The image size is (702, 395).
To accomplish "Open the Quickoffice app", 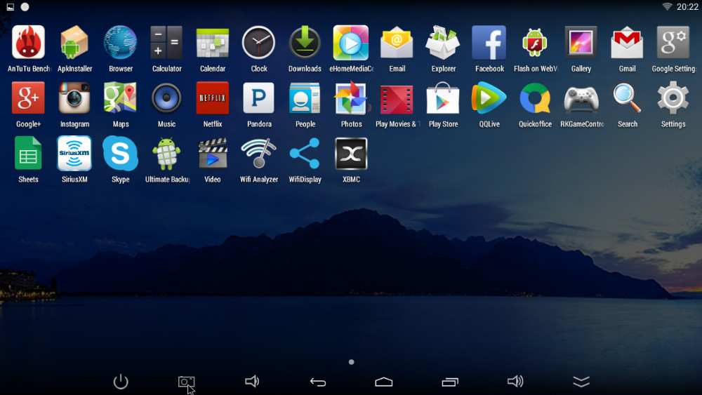I will [x=535, y=98].
